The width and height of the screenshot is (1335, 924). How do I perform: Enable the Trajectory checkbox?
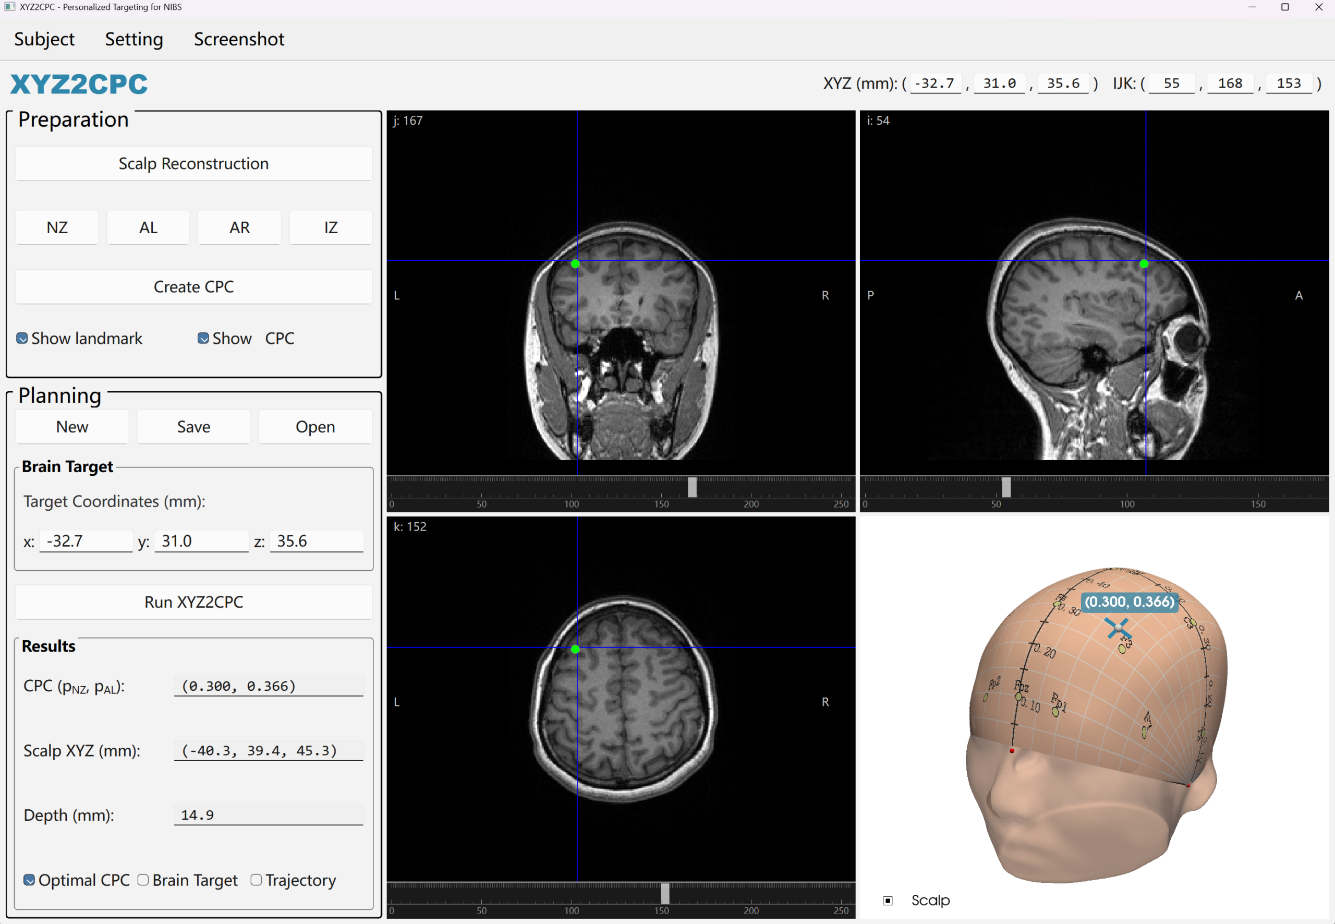256,880
